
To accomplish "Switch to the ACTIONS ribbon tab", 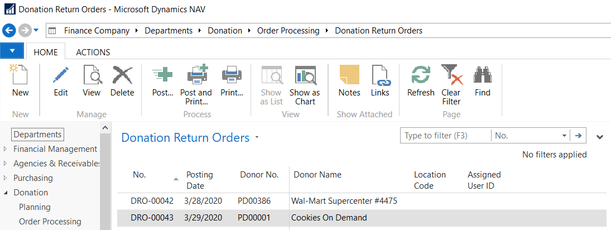I will tap(93, 52).
